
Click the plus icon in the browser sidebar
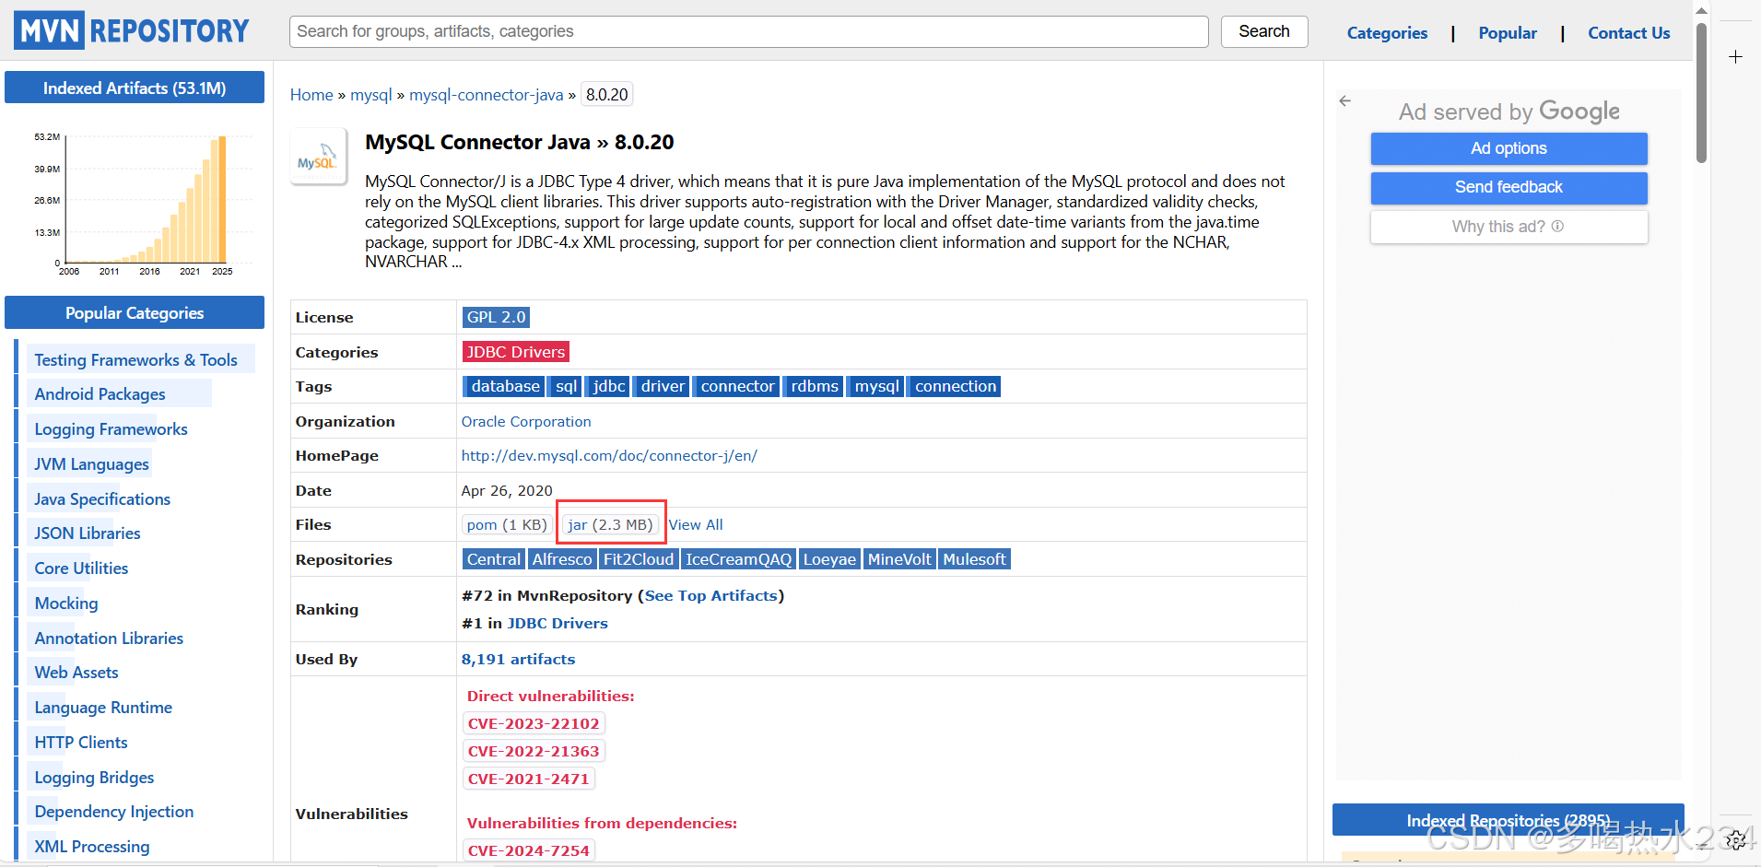[1736, 57]
